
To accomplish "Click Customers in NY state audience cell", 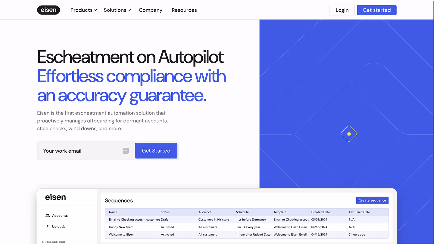I will pyautogui.click(x=214, y=220).
